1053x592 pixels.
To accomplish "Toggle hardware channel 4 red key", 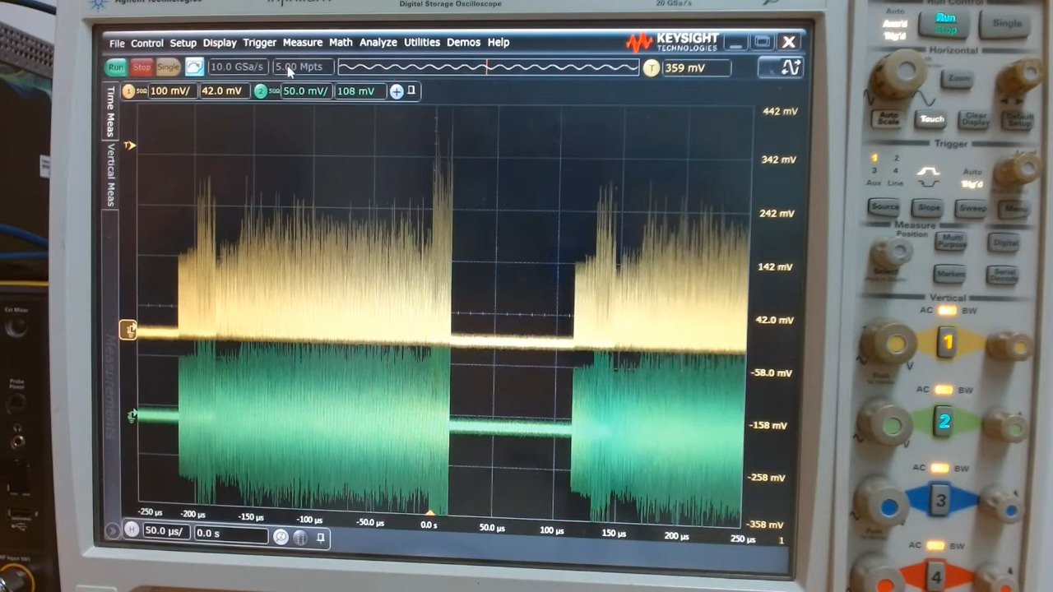I will [x=936, y=576].
